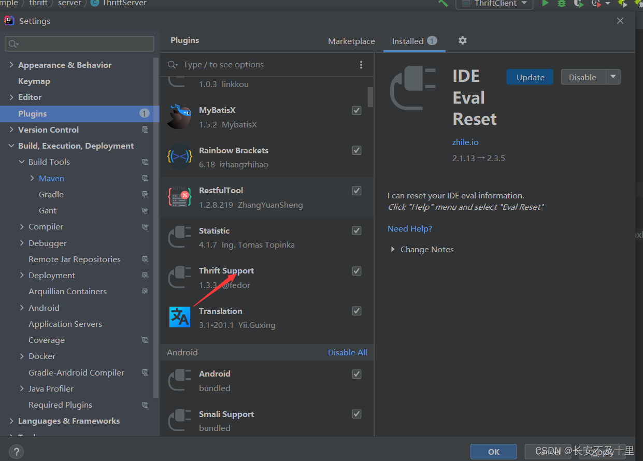Toggle Translation plugin checkbox
Screen dimensions: 643x461
[356, 311]
